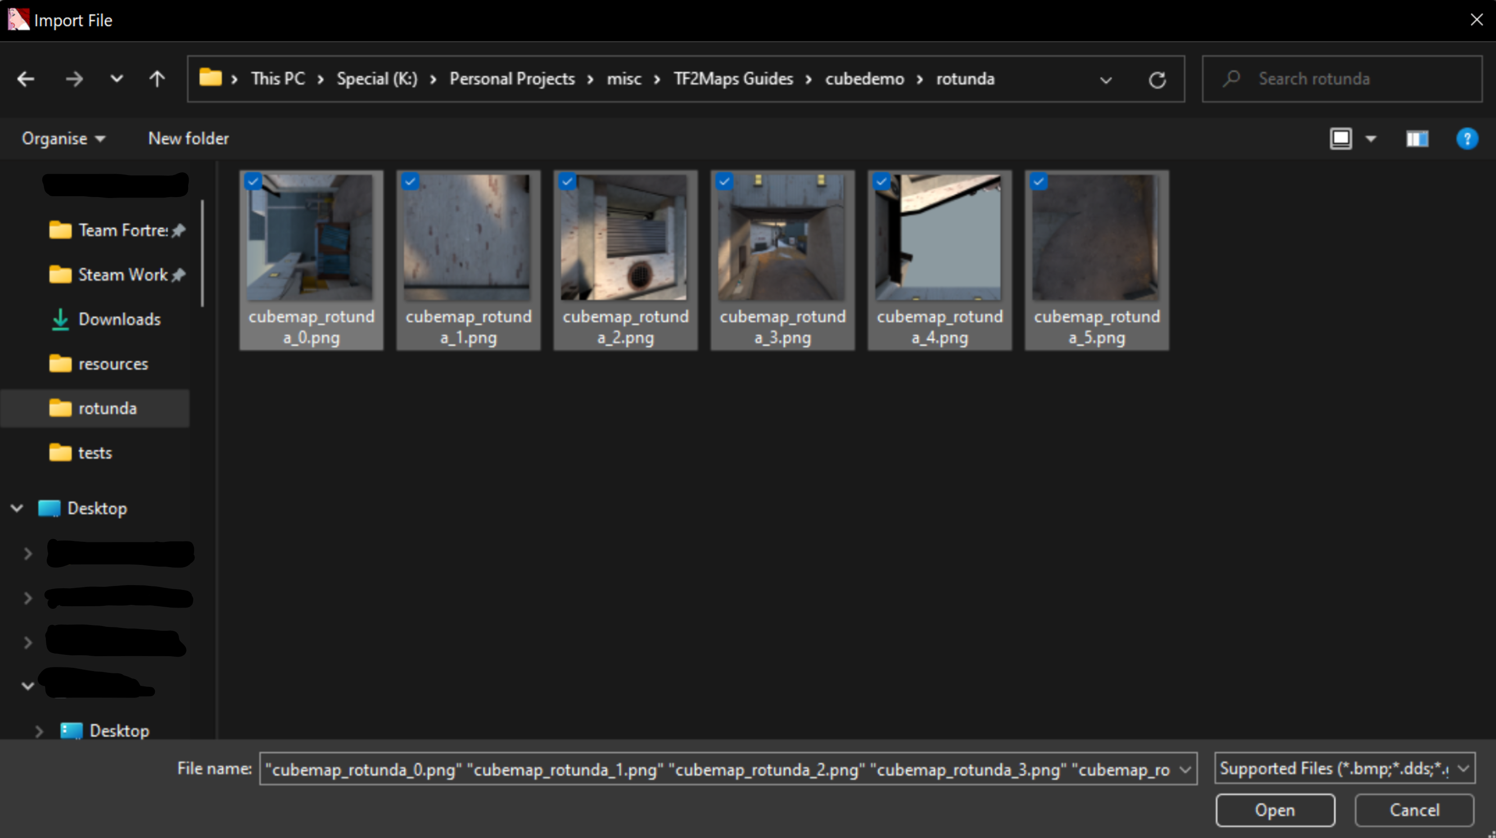Click the forward navigation arrow
Screen dimensions: 1496x838
coord(74,79)
